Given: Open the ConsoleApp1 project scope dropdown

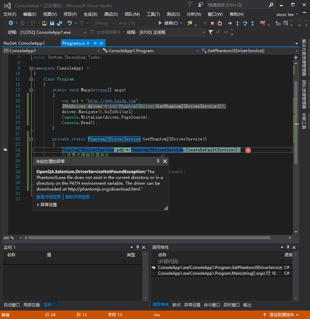Looking at the screenshot, I should tap(52, 51).
